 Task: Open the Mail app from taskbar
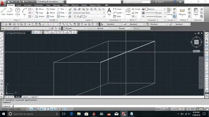pos(116,114)
